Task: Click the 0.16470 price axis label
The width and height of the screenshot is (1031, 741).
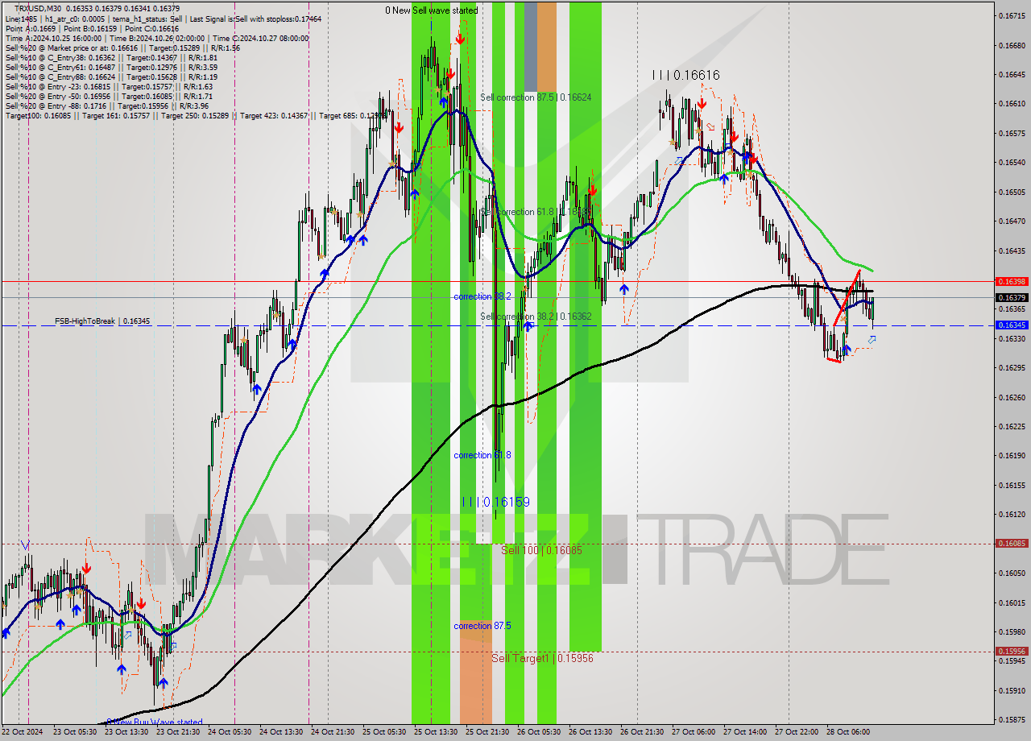Action: click(x=1012, y=221)
